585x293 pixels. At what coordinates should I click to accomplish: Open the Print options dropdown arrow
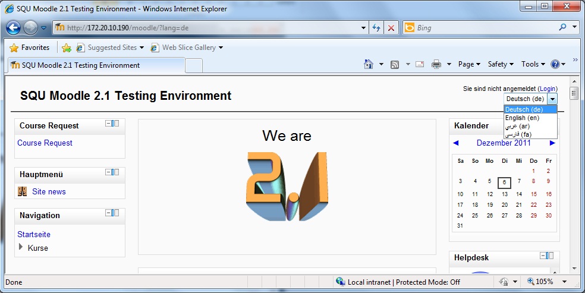coord(449,65)
